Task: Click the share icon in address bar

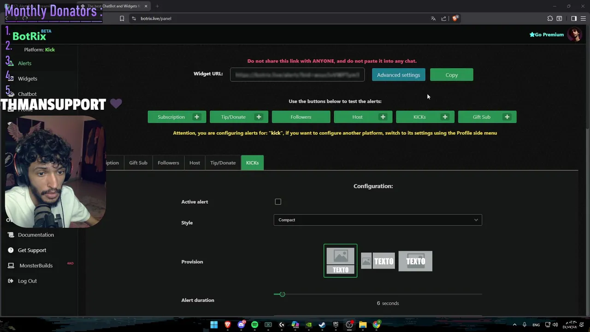Action: pyautogui.click(x=443, y=18)
